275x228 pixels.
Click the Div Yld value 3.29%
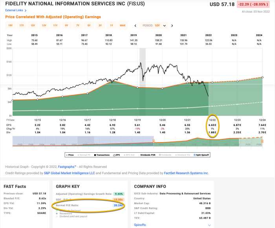42,208
